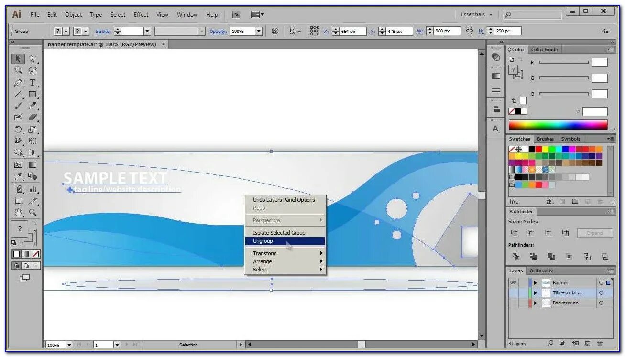The height and width of the screenshot is (357, 625).
Task: Click the R color slider
Action: coord(564,62)
